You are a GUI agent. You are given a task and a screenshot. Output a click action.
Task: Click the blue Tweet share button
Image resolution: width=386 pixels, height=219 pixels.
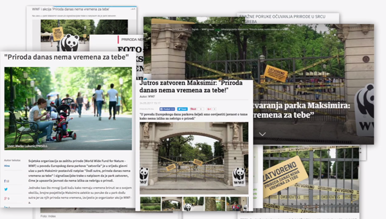(183, 109)
